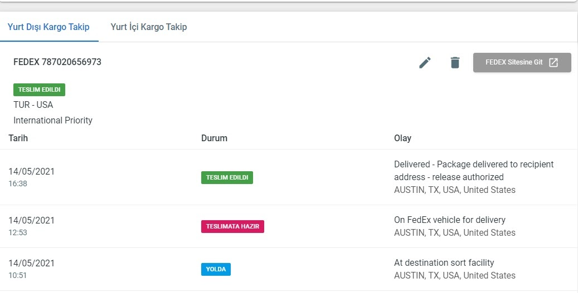Click AUSTIN, TX location under On FedEx vehicle
Screen dimensions: 578x293
[454, 233]
